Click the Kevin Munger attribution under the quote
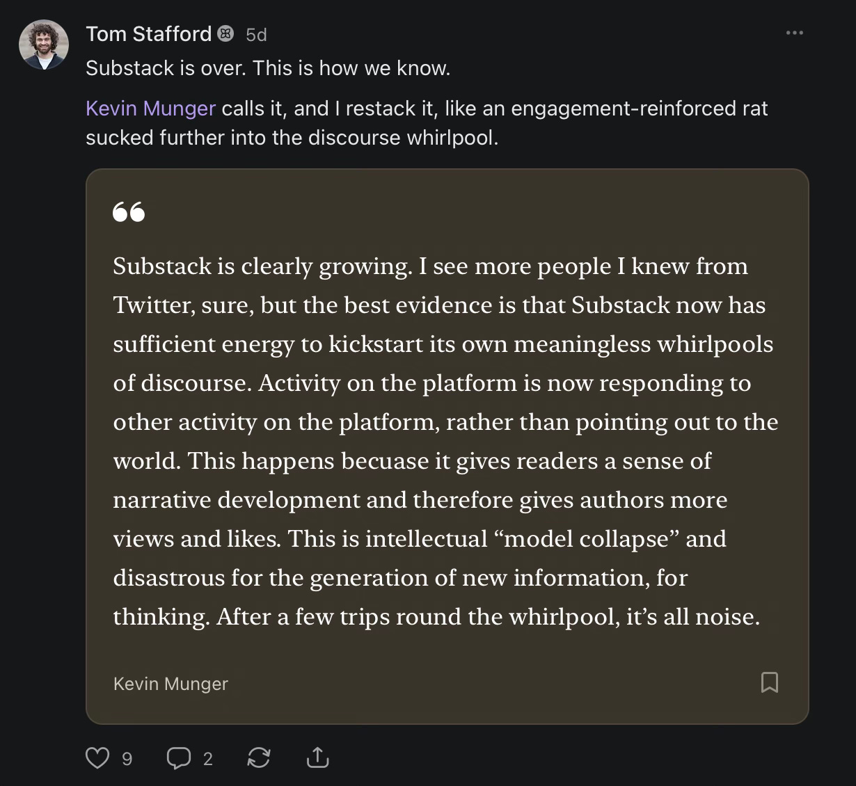This screenshot has width=856, height=786. click(171, 684)
